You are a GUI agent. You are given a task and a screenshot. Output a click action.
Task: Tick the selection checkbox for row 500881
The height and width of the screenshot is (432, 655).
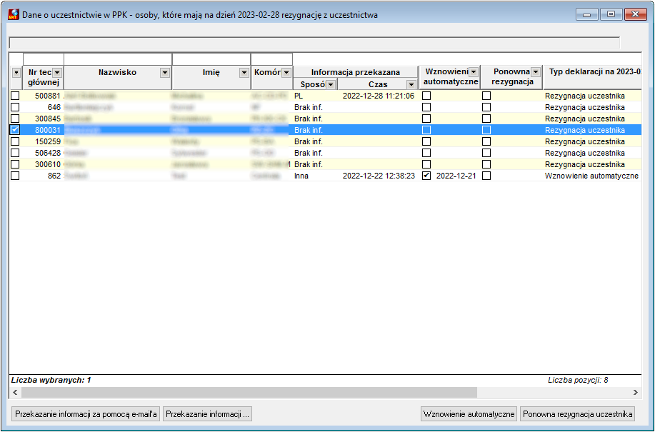click(x=15, y=96)
